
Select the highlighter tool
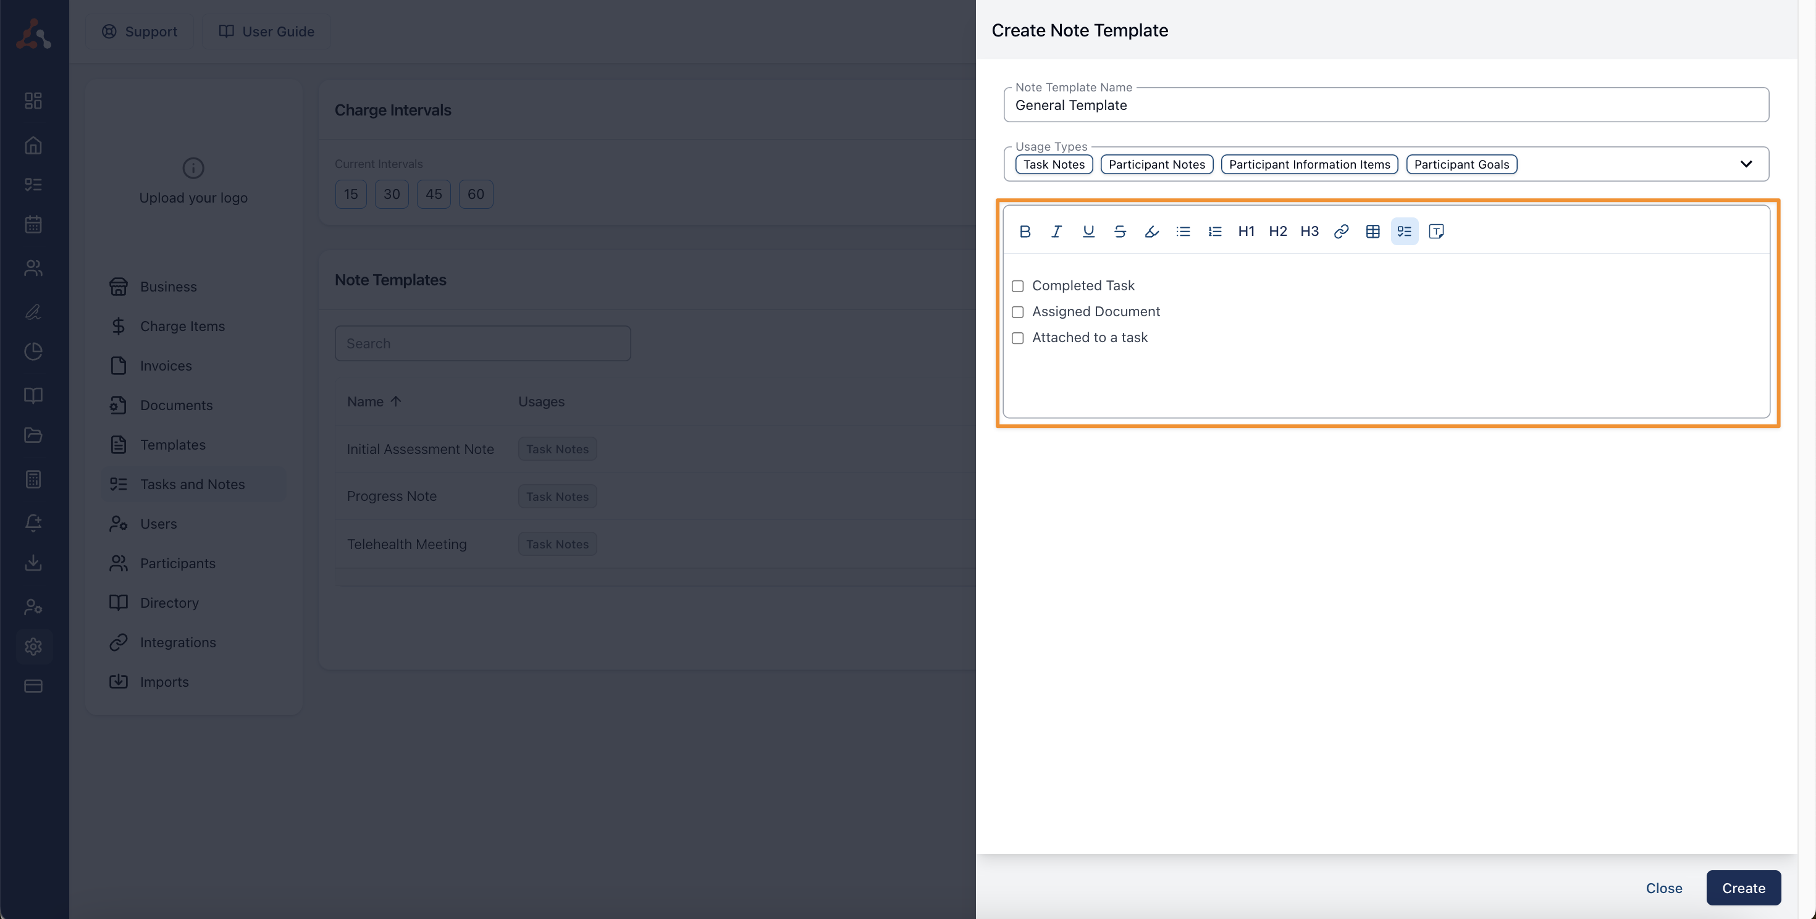(1151, 231)
